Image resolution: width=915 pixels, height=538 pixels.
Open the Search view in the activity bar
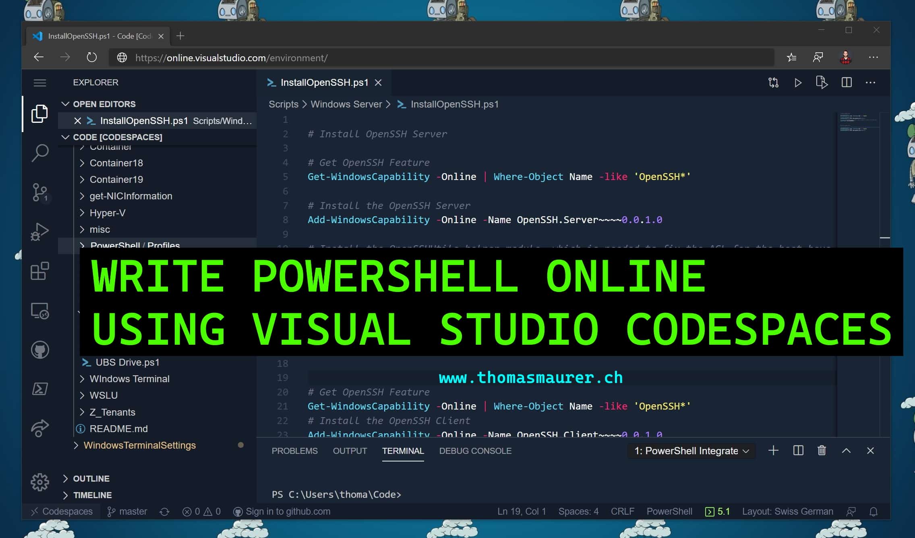(39, 153)
